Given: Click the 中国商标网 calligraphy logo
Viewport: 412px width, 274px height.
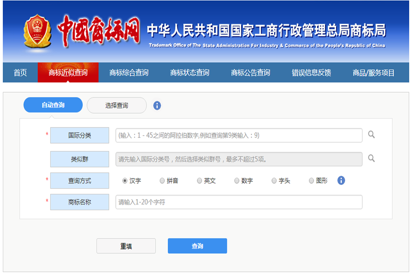Looking at the screenshot, I should coord(98,31).
